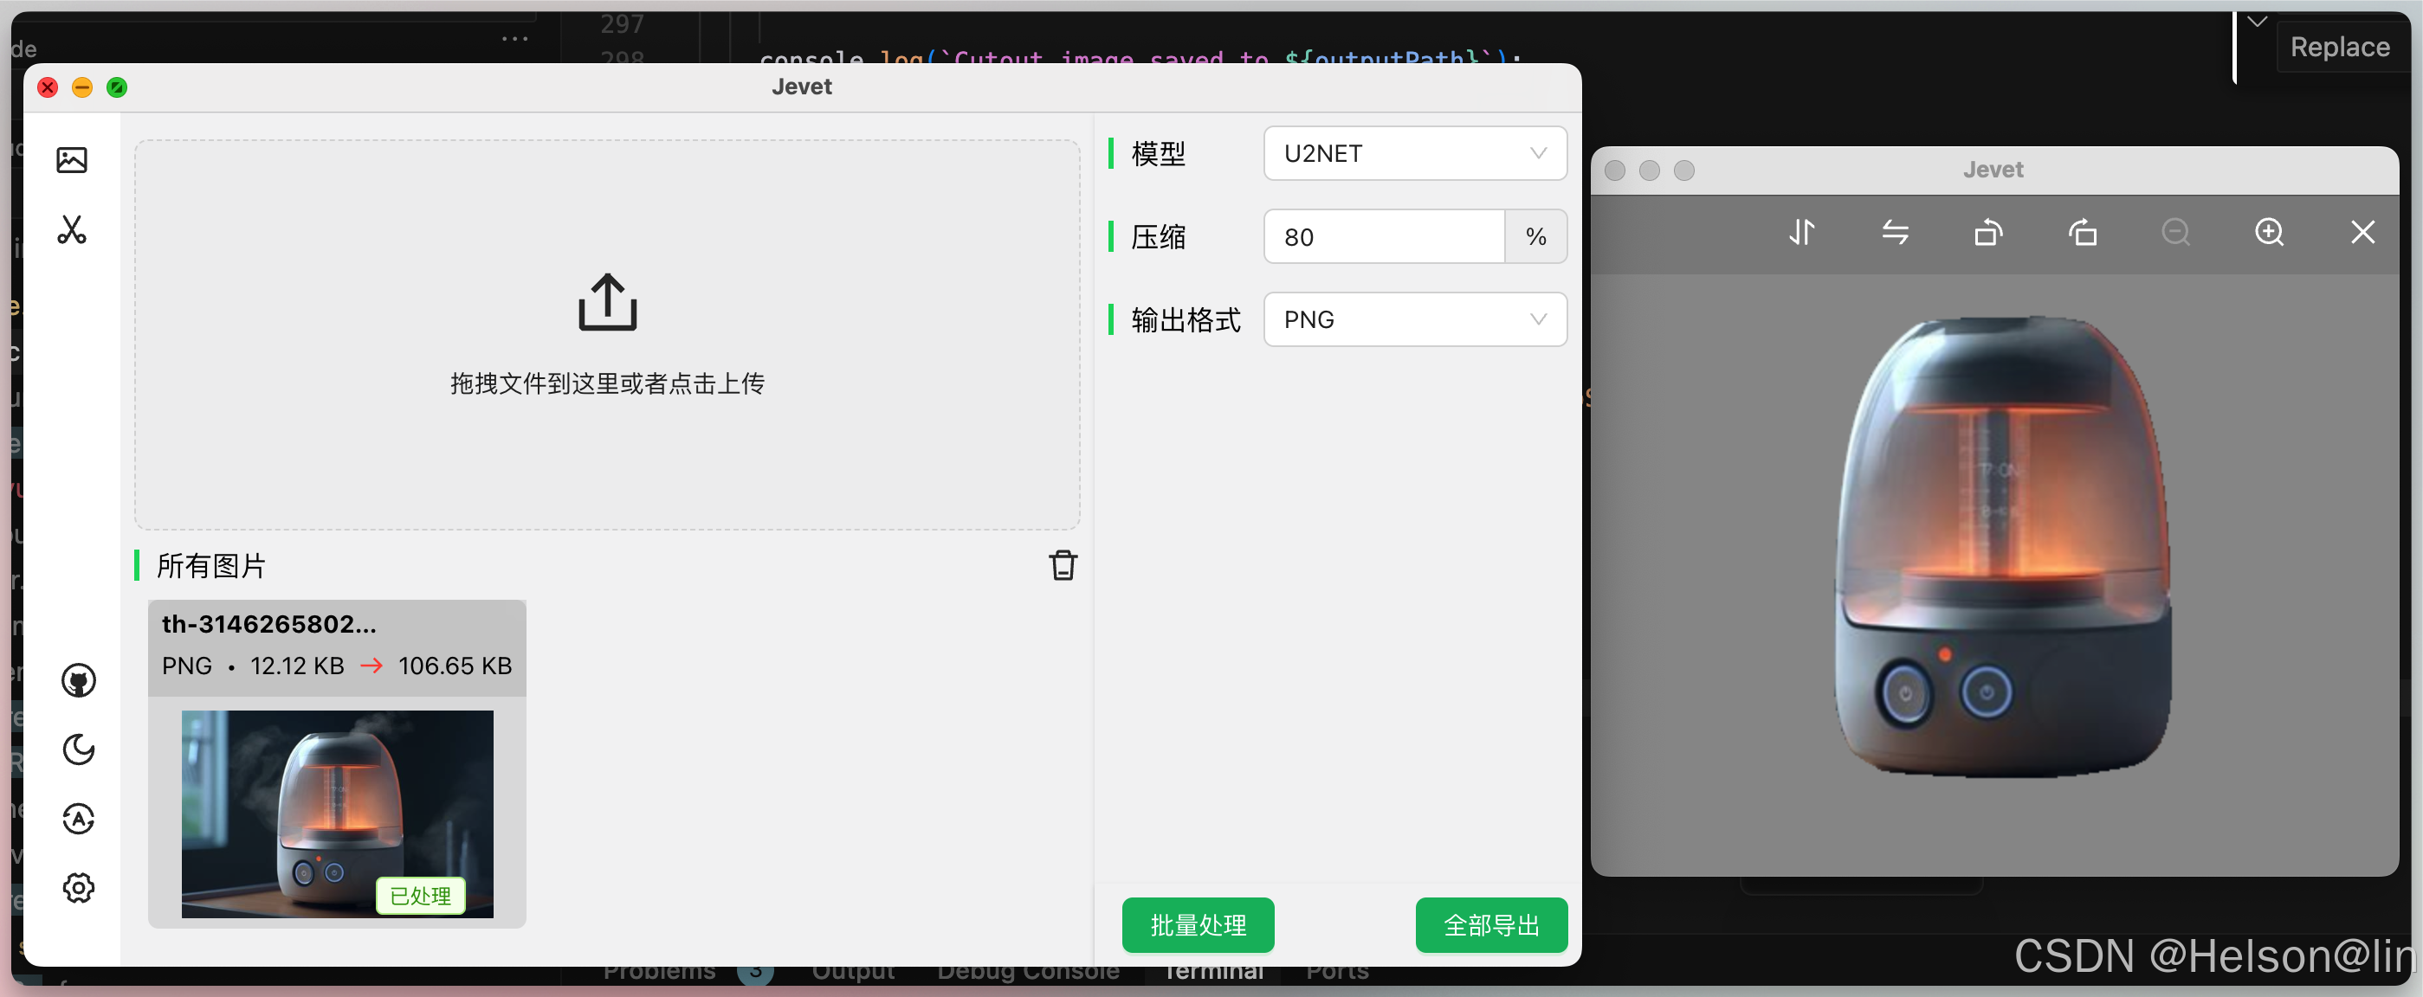Flip image horizontally in preview toolbar
The height and width of the screenshot is (997, 2423).
coord(1895,232)
